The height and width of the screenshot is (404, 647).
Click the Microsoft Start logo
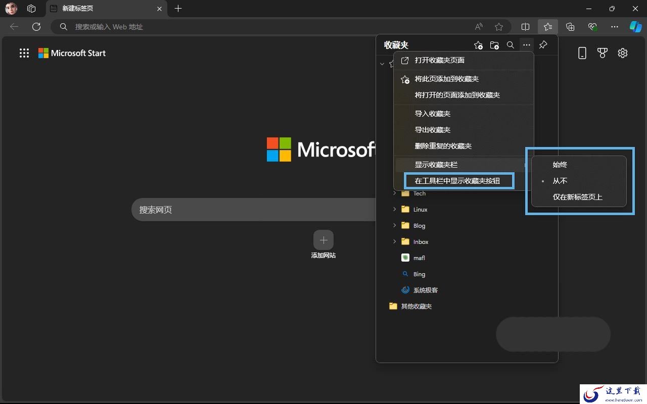72,53
